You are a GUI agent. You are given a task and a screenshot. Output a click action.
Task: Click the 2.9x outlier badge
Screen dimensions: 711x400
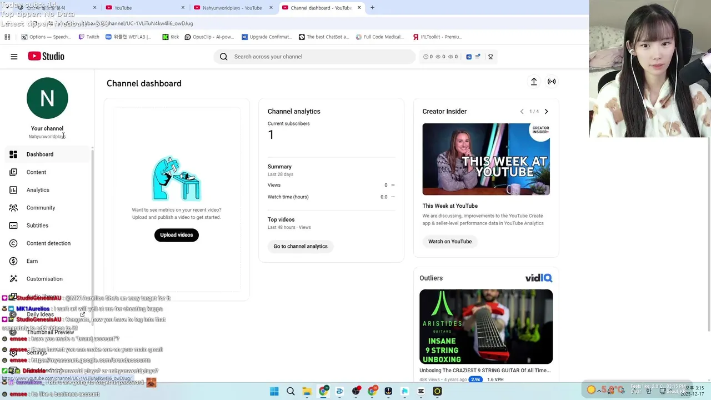[475, 379]
